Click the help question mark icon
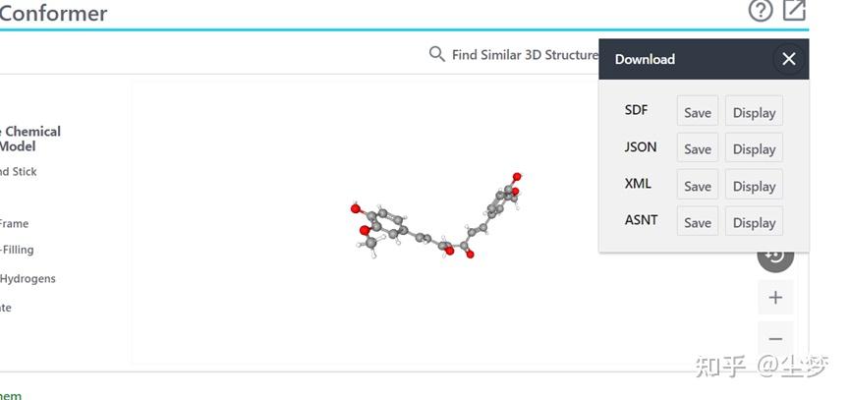This screenshot has width=850, height=400. 761,11
